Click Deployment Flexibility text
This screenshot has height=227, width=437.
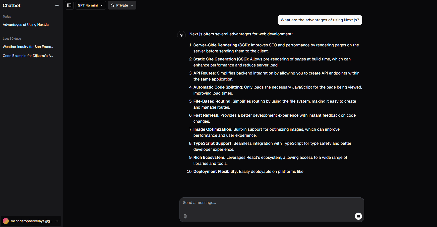coord(216,172)
